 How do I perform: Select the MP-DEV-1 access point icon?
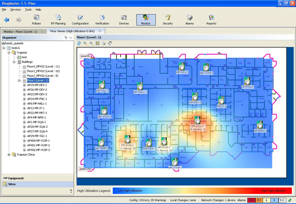pos(197,121)
